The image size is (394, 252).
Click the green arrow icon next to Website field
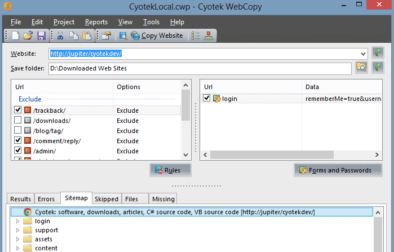point(378,53)
